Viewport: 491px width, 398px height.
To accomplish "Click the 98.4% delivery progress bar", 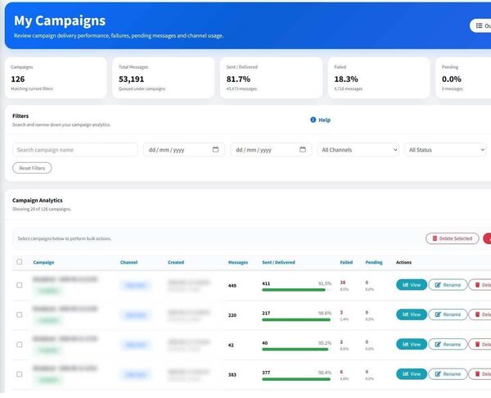I will 296,379.
